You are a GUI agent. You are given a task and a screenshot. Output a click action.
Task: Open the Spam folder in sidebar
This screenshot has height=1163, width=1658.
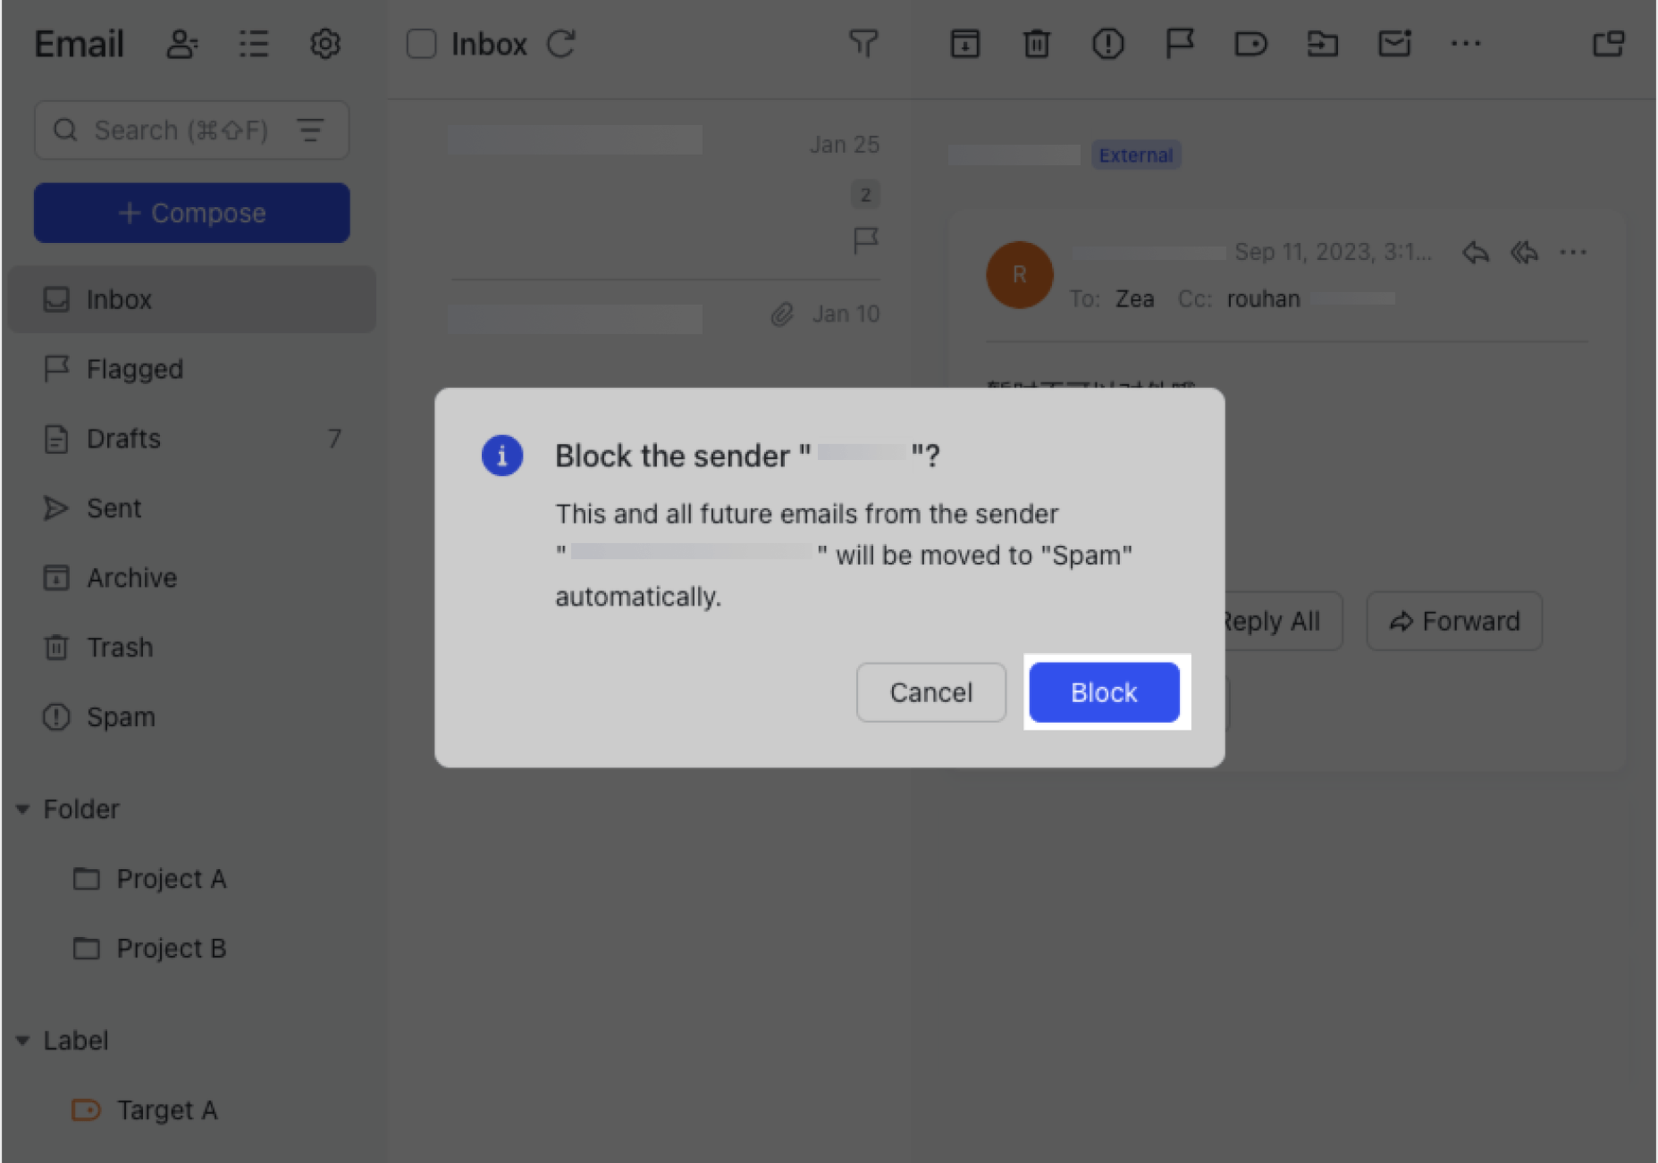121,717
